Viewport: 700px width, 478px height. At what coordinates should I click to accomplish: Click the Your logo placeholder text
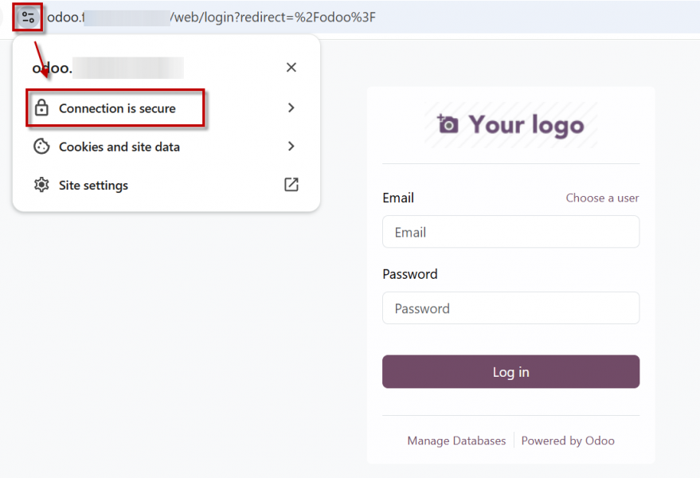pos(526,124)
